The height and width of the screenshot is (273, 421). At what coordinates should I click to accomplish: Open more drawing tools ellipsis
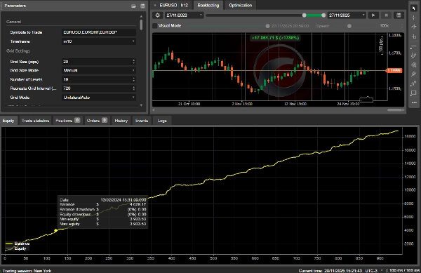tap(414, 102)
